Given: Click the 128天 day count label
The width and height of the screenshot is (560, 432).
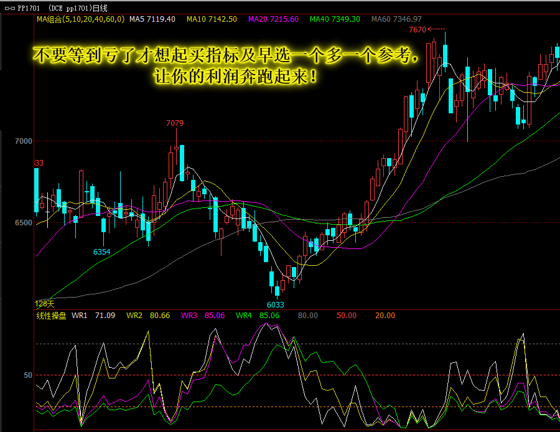Looking at the screenshot, I should pyautogui.click(x=45, y=304).
